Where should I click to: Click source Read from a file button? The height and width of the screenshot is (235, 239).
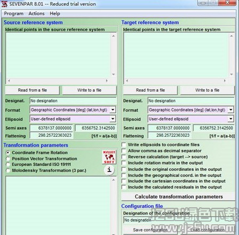point(32,90)
